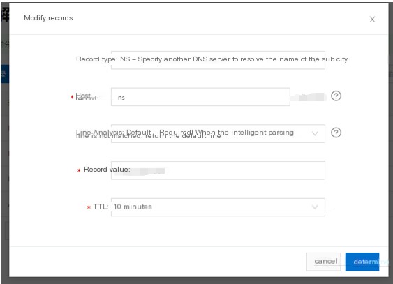393x284 pixels.
Task: Expand the TTL dropdown chevron
Action: pos(315,207)
